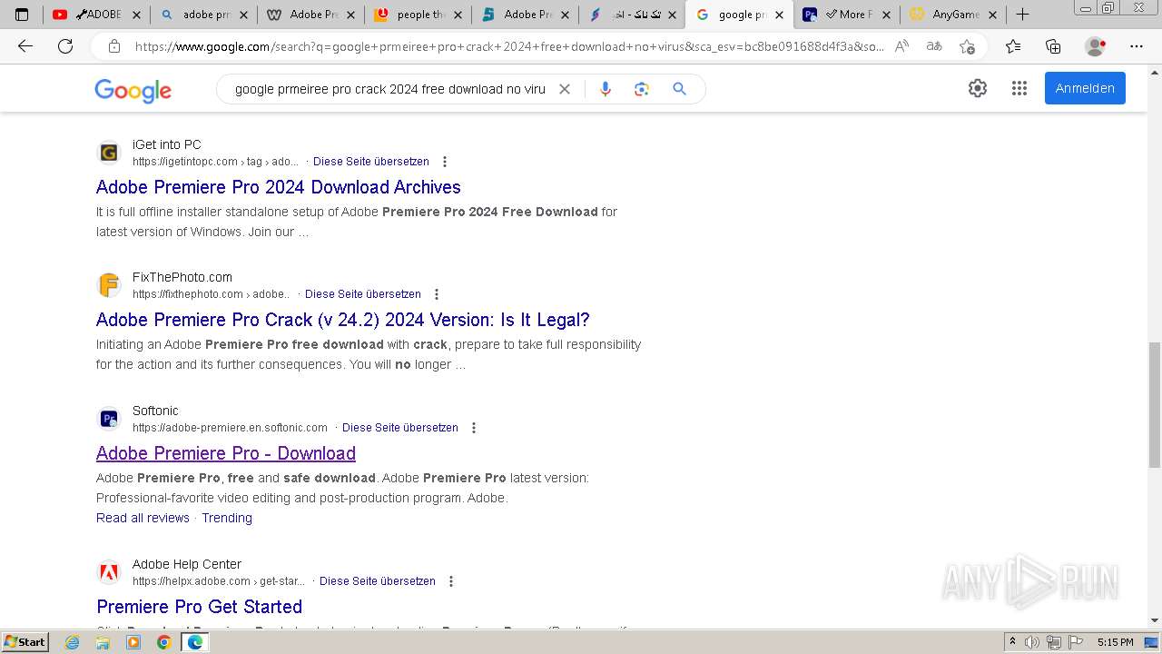This screenshot has height=654, width=1162.
Task: View site information lock icon
Action: click(114, 46)
